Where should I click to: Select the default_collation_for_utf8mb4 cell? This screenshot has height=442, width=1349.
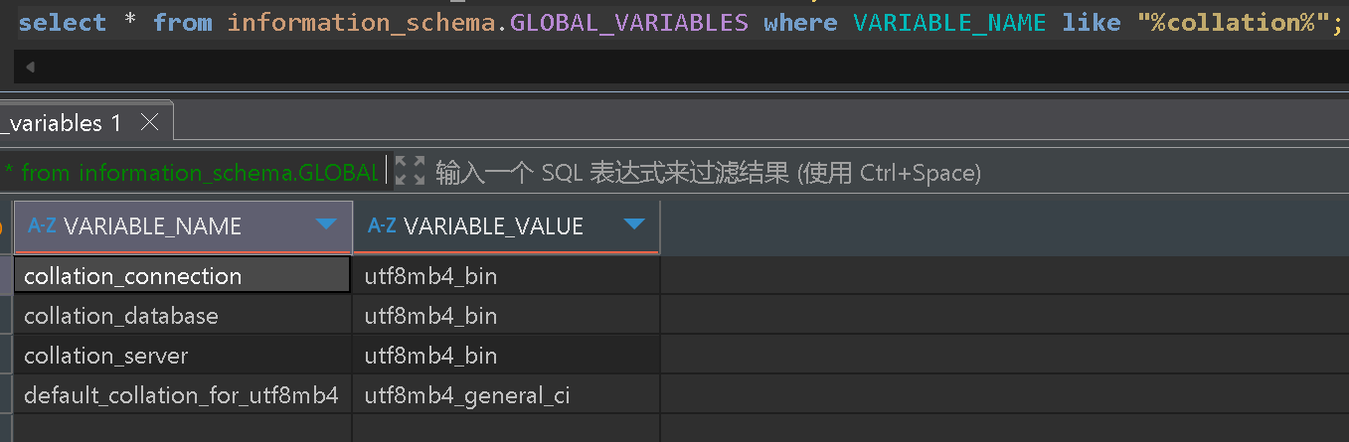click(x=182, y=395)
